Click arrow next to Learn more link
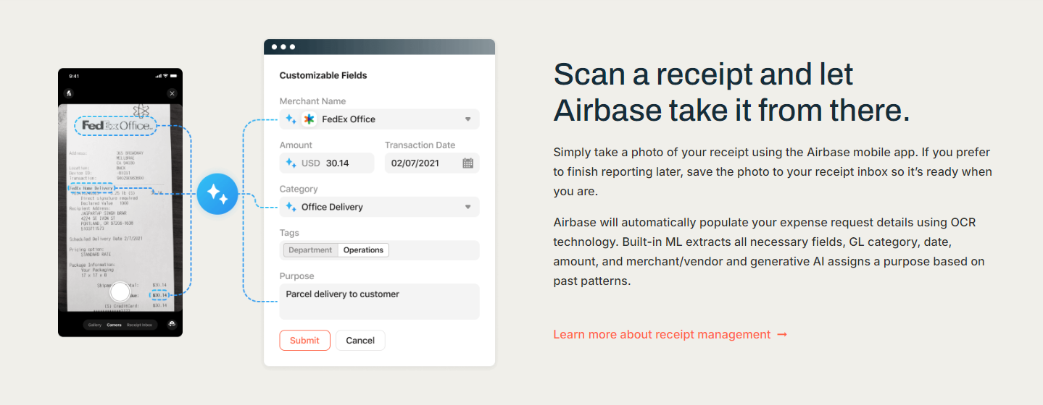 point(782,335)
